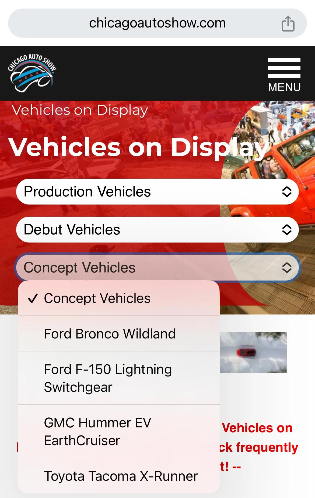Click the Vehicles on Display breadcrumb
This screenshot has height=498, width=315.
pyautogui.click(x=80, y=110)
